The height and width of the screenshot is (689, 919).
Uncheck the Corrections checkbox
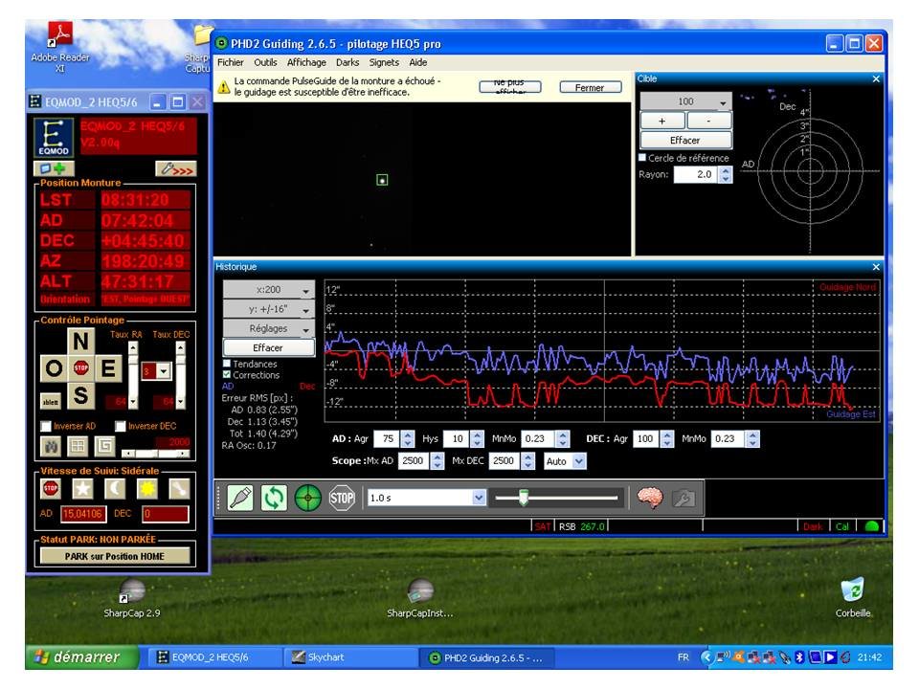click(x=227, y=374)
